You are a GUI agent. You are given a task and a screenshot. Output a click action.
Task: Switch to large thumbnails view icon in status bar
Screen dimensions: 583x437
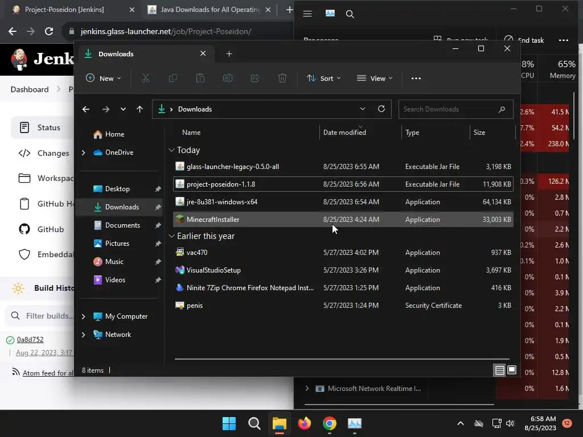point(512,370)
